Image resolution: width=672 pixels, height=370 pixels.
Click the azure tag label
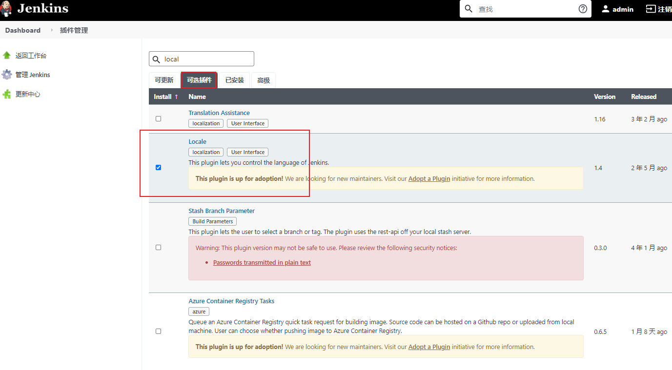click(x=199, y=312)
